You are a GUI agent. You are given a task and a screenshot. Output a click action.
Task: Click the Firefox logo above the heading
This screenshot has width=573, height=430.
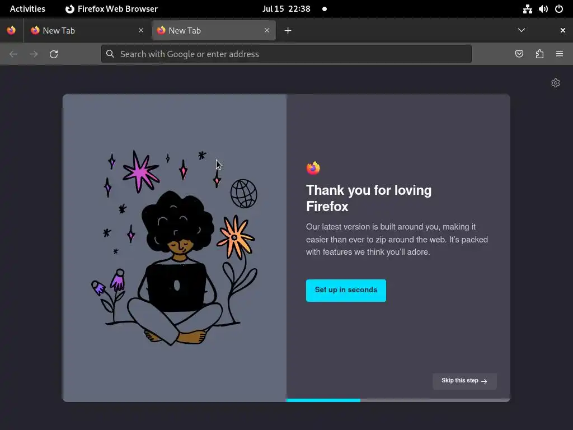313,168
